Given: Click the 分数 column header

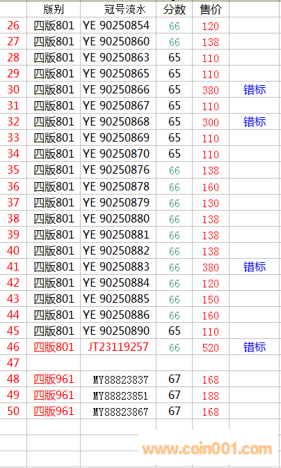Looking at the screenshot, I should [x=175, y=10].
